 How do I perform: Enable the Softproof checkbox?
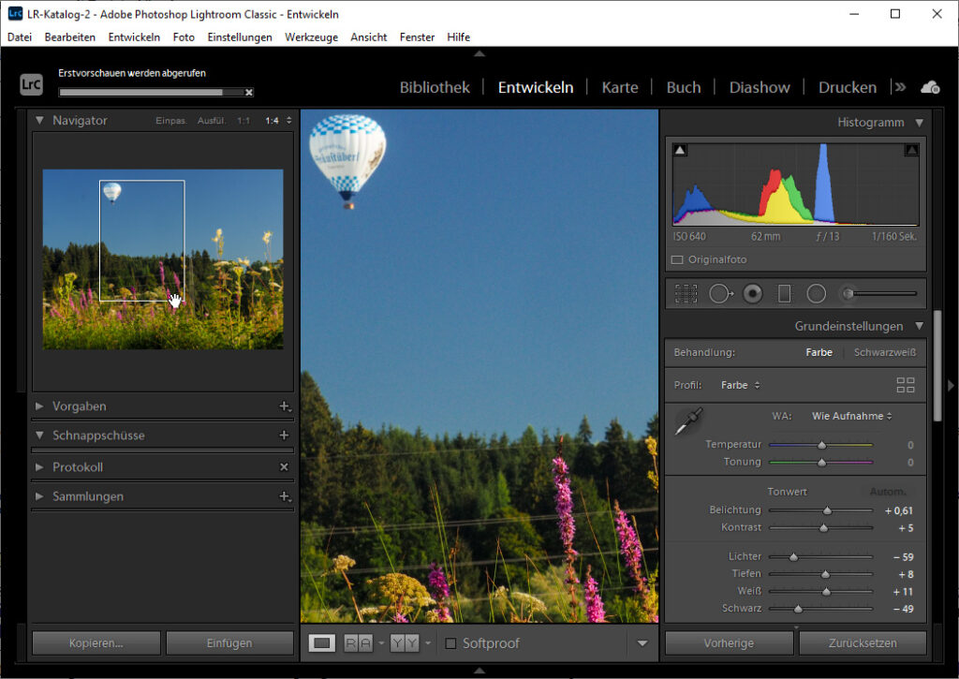point(451,643)
